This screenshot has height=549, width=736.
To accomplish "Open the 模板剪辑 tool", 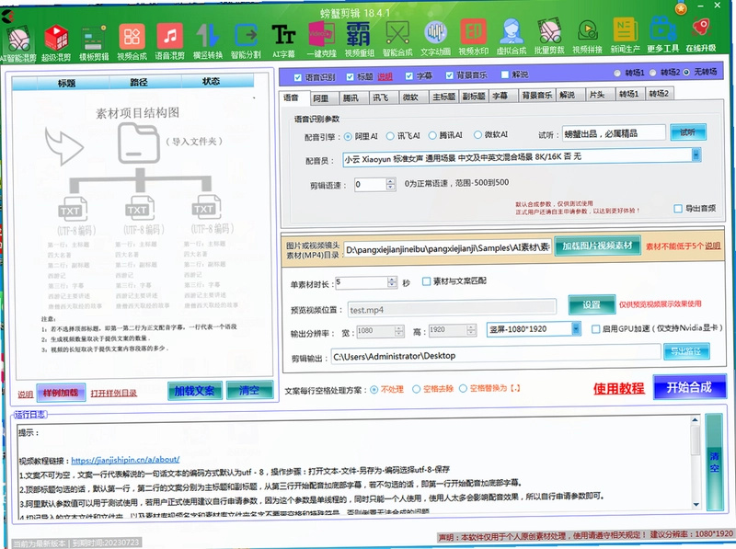I will coord(94,41).
